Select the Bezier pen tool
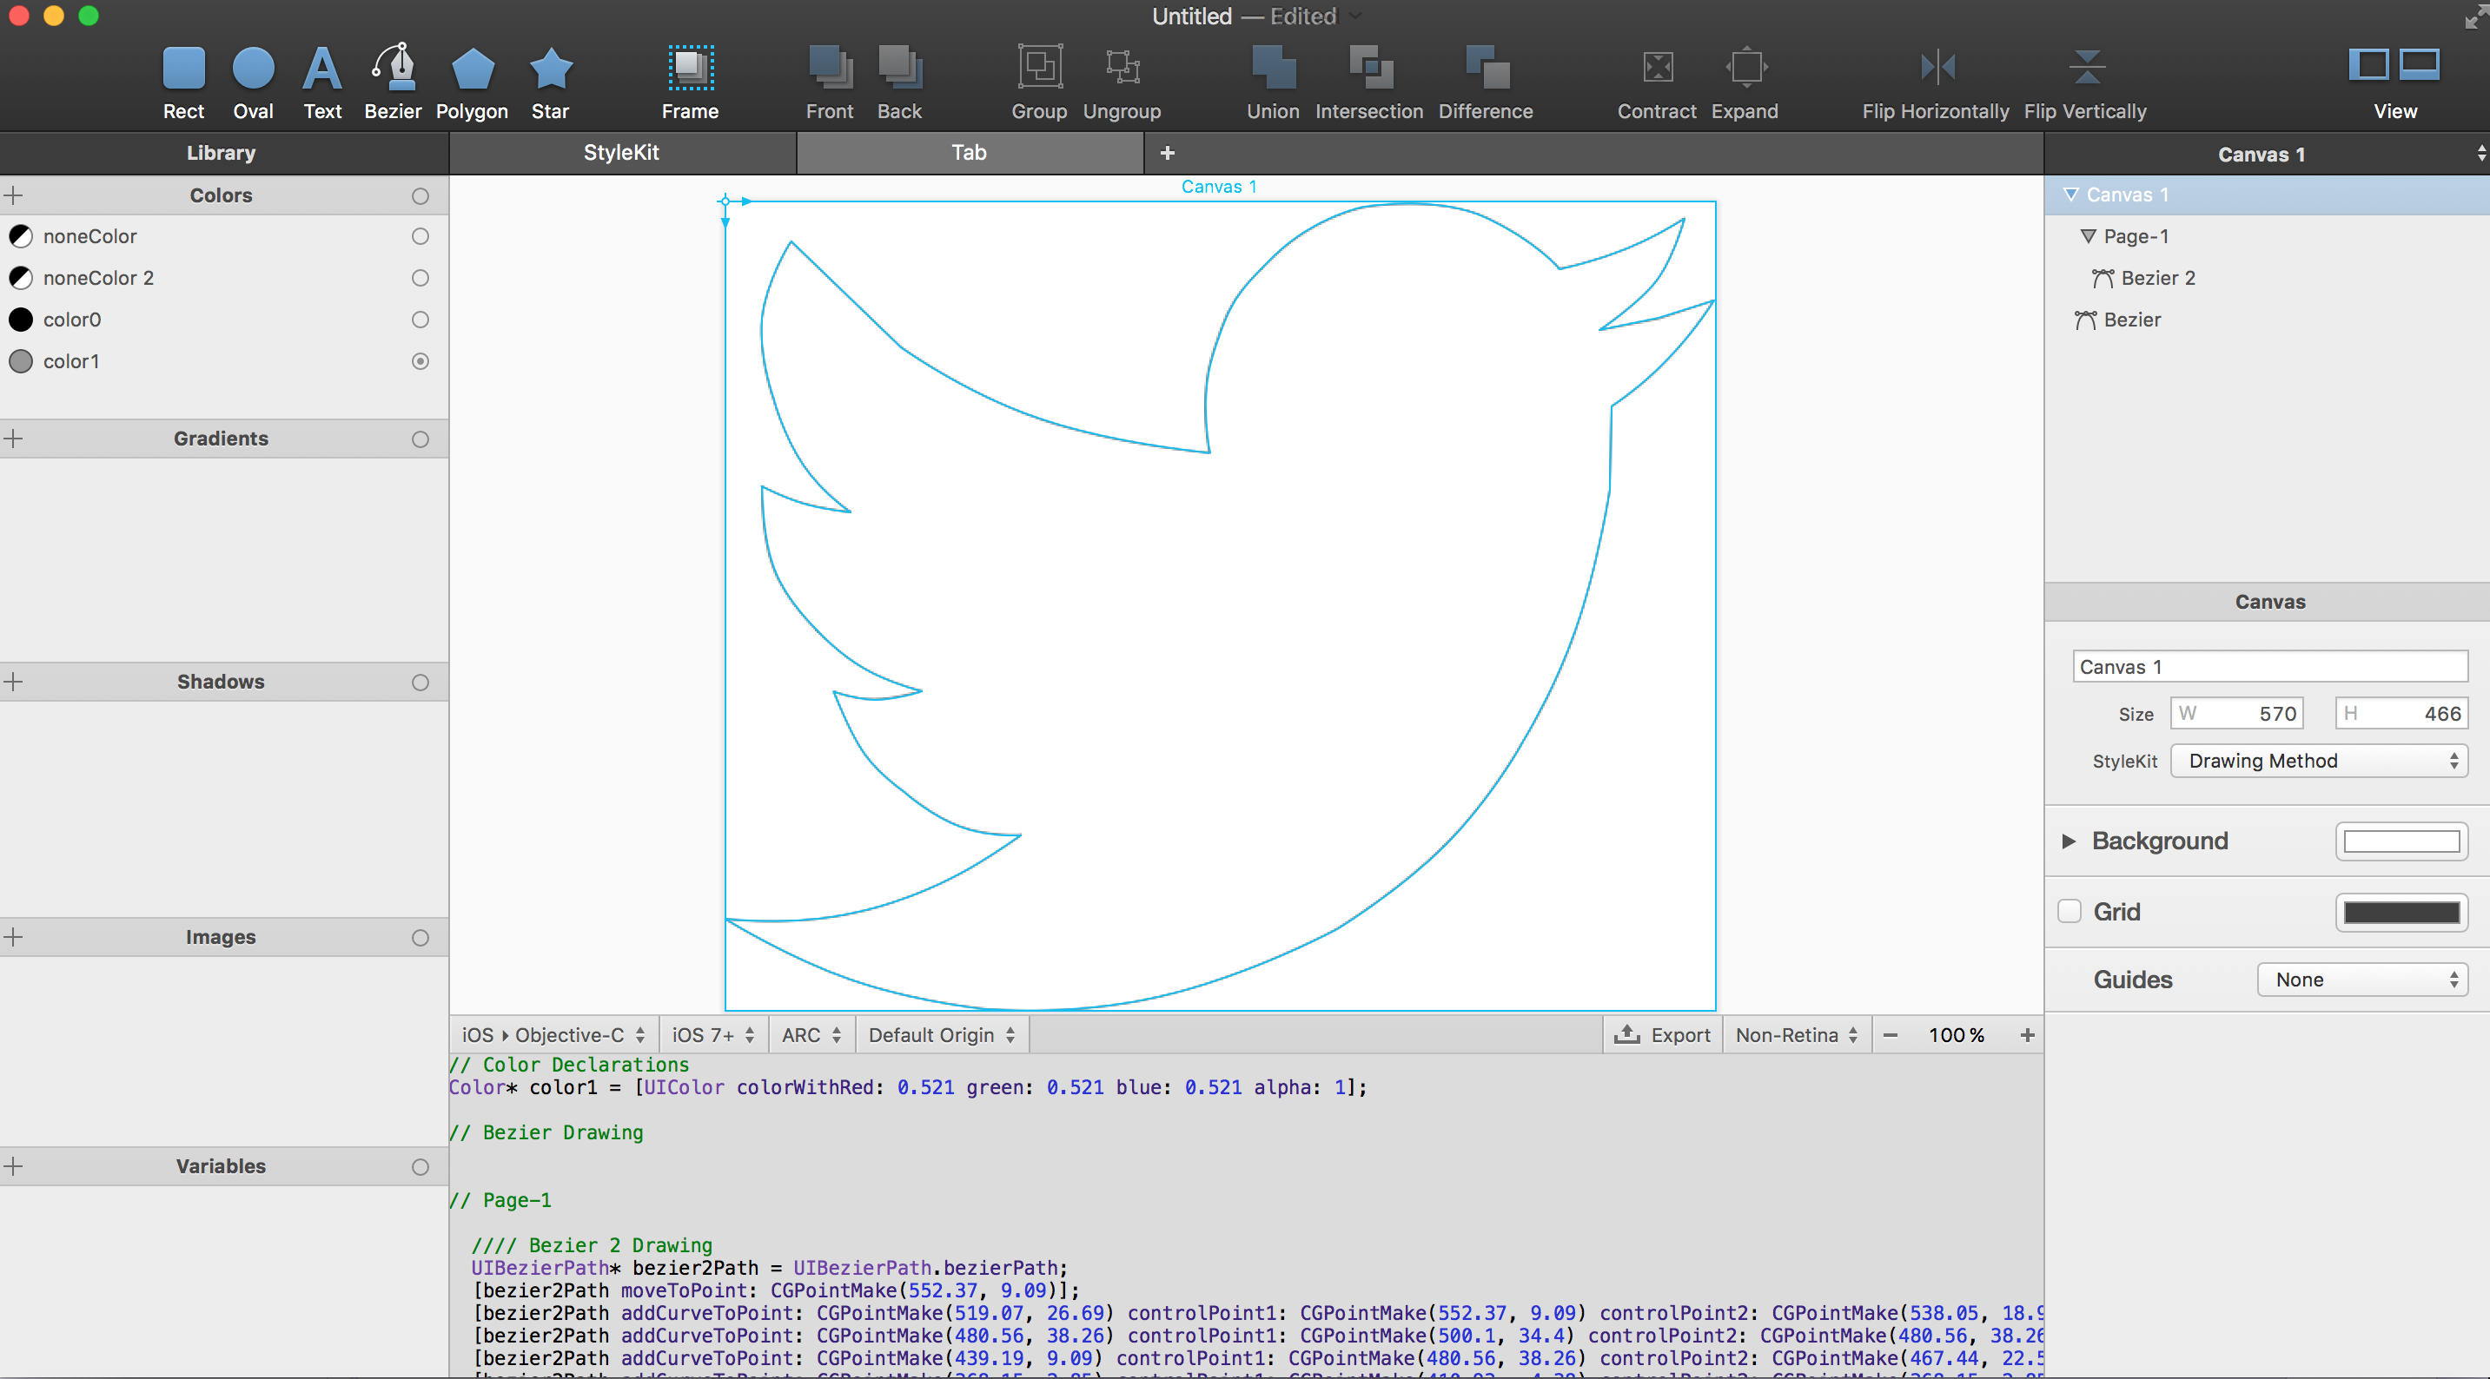 (393, 69)
